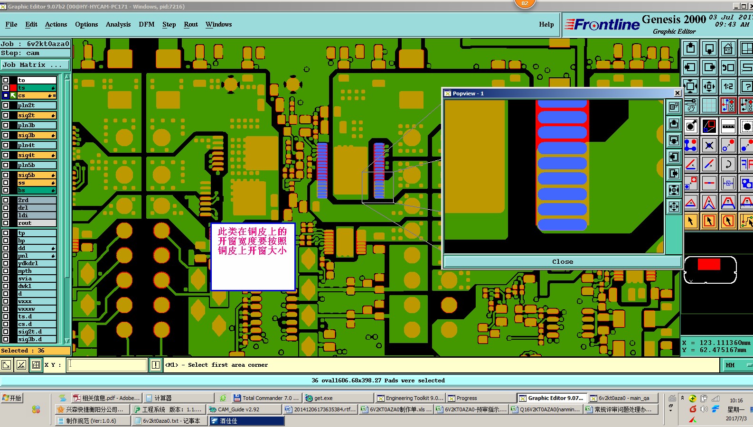Open the MM units dropdown
The height and width of the screenshot is (427, 753).
[736, 365]
